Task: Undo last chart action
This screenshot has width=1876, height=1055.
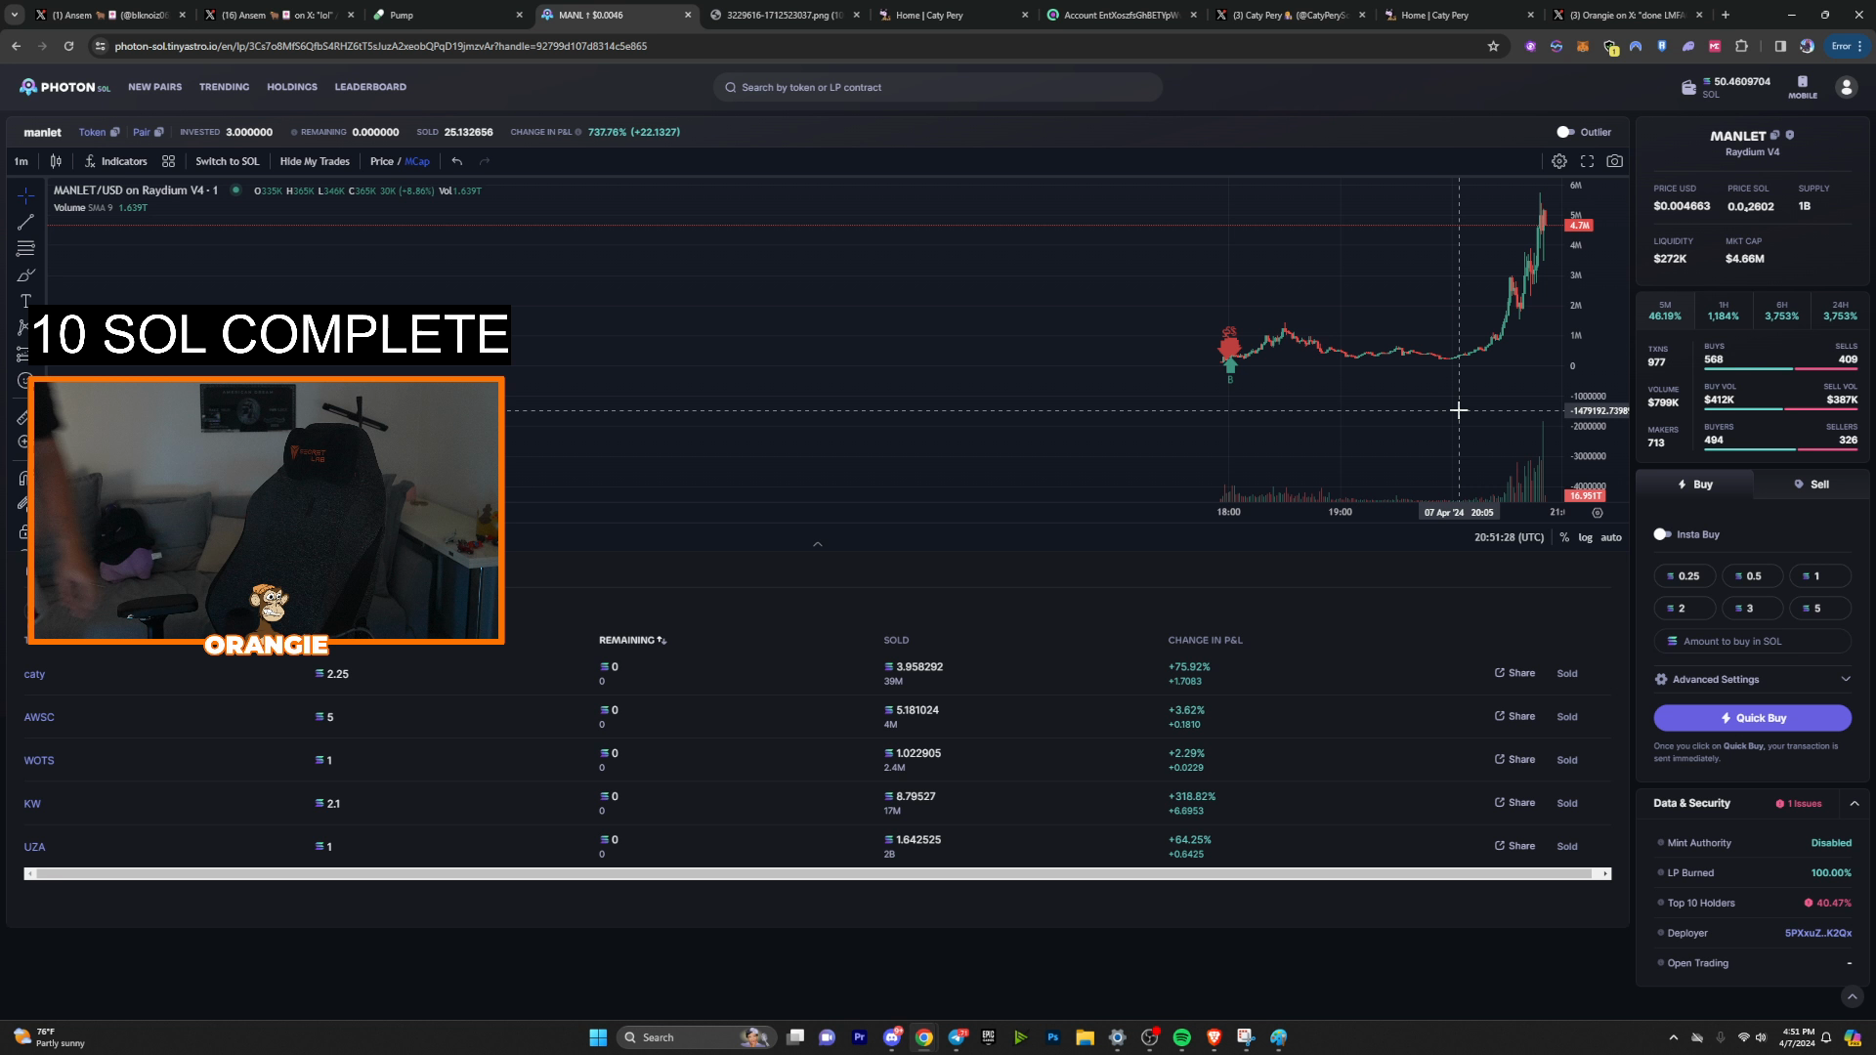Action: coord(457,161)
